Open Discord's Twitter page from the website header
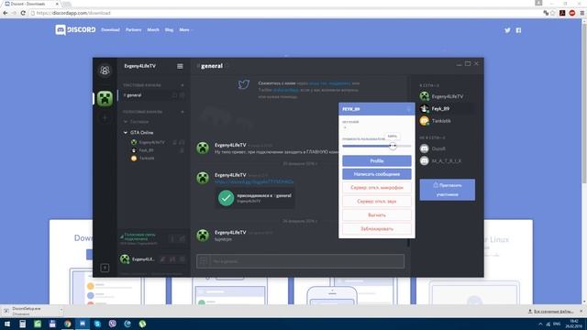The image size is (587, 330). [x=507, y=30]
